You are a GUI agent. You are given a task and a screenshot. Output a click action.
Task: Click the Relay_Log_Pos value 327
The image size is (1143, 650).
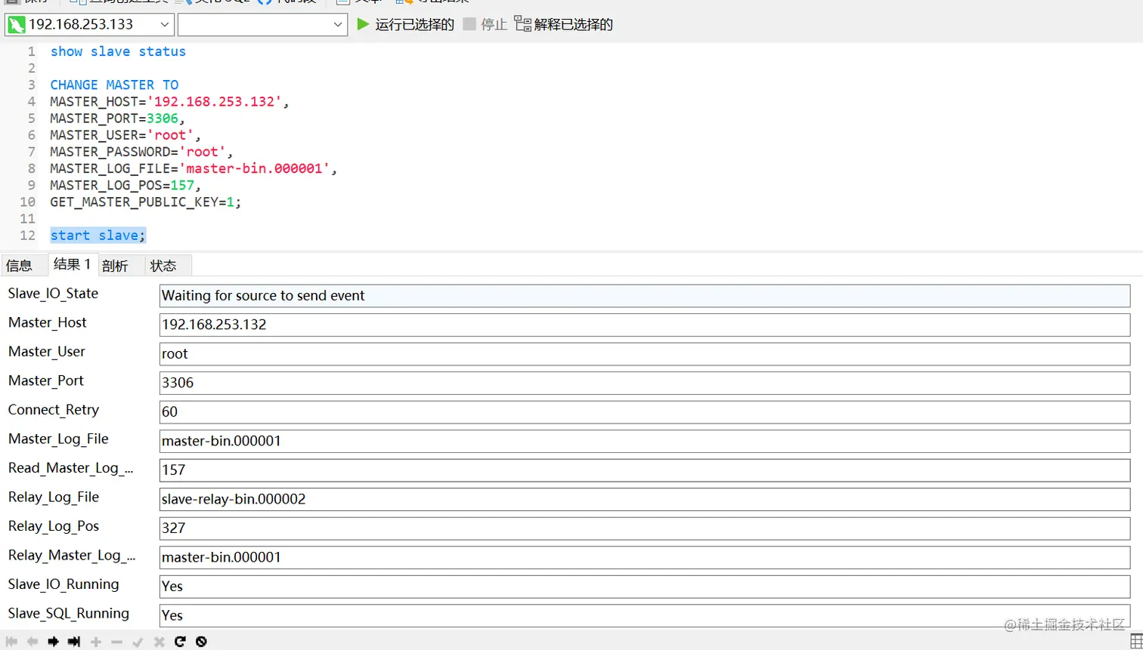645,528
